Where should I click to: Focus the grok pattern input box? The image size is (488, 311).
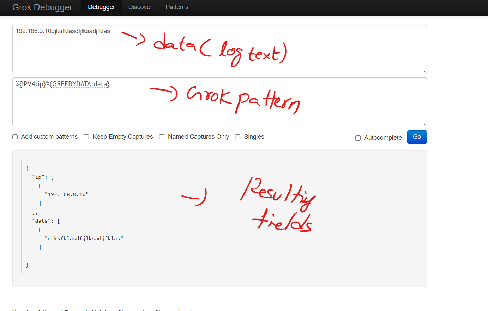pos(219,102)
